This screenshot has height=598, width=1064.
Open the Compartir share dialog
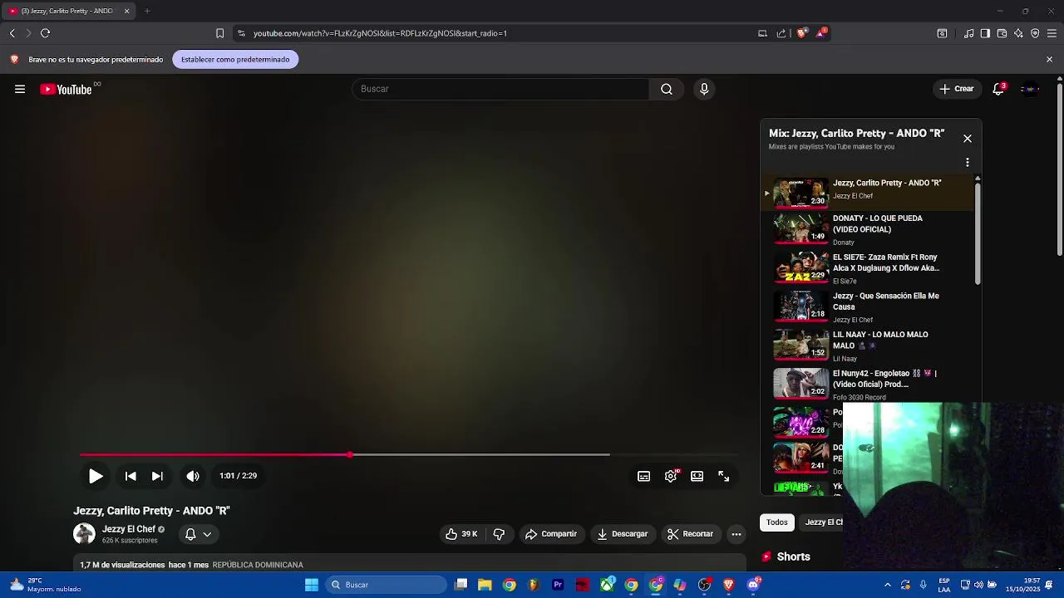[550, 534]
